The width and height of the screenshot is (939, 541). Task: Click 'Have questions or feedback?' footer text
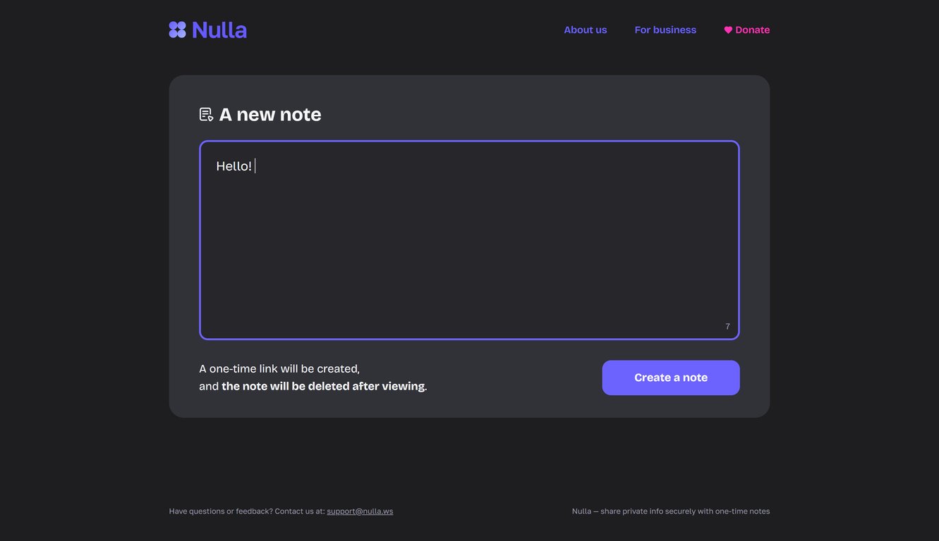tap(221, 511)
